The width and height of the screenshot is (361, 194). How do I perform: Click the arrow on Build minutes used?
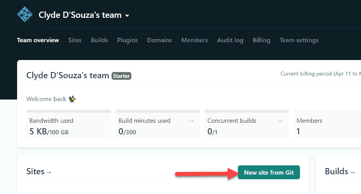[191, 121]
